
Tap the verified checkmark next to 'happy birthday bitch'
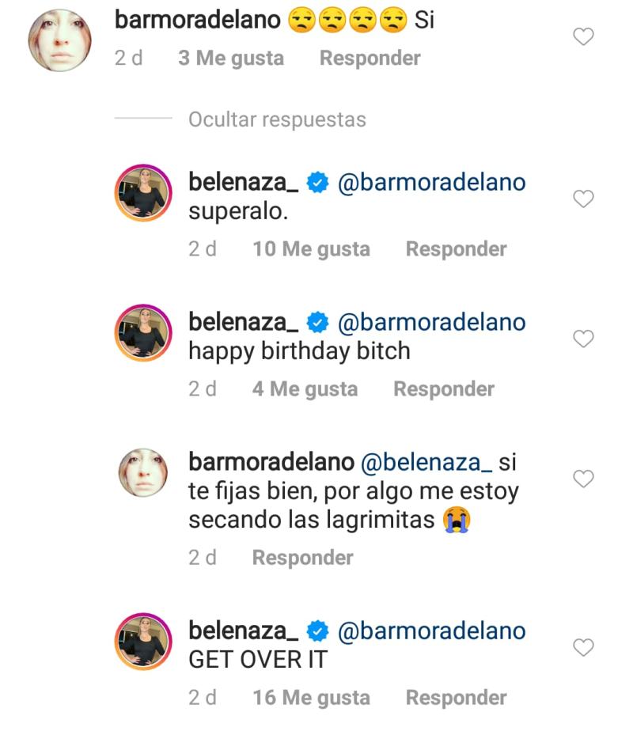click(x=316, y=322)
